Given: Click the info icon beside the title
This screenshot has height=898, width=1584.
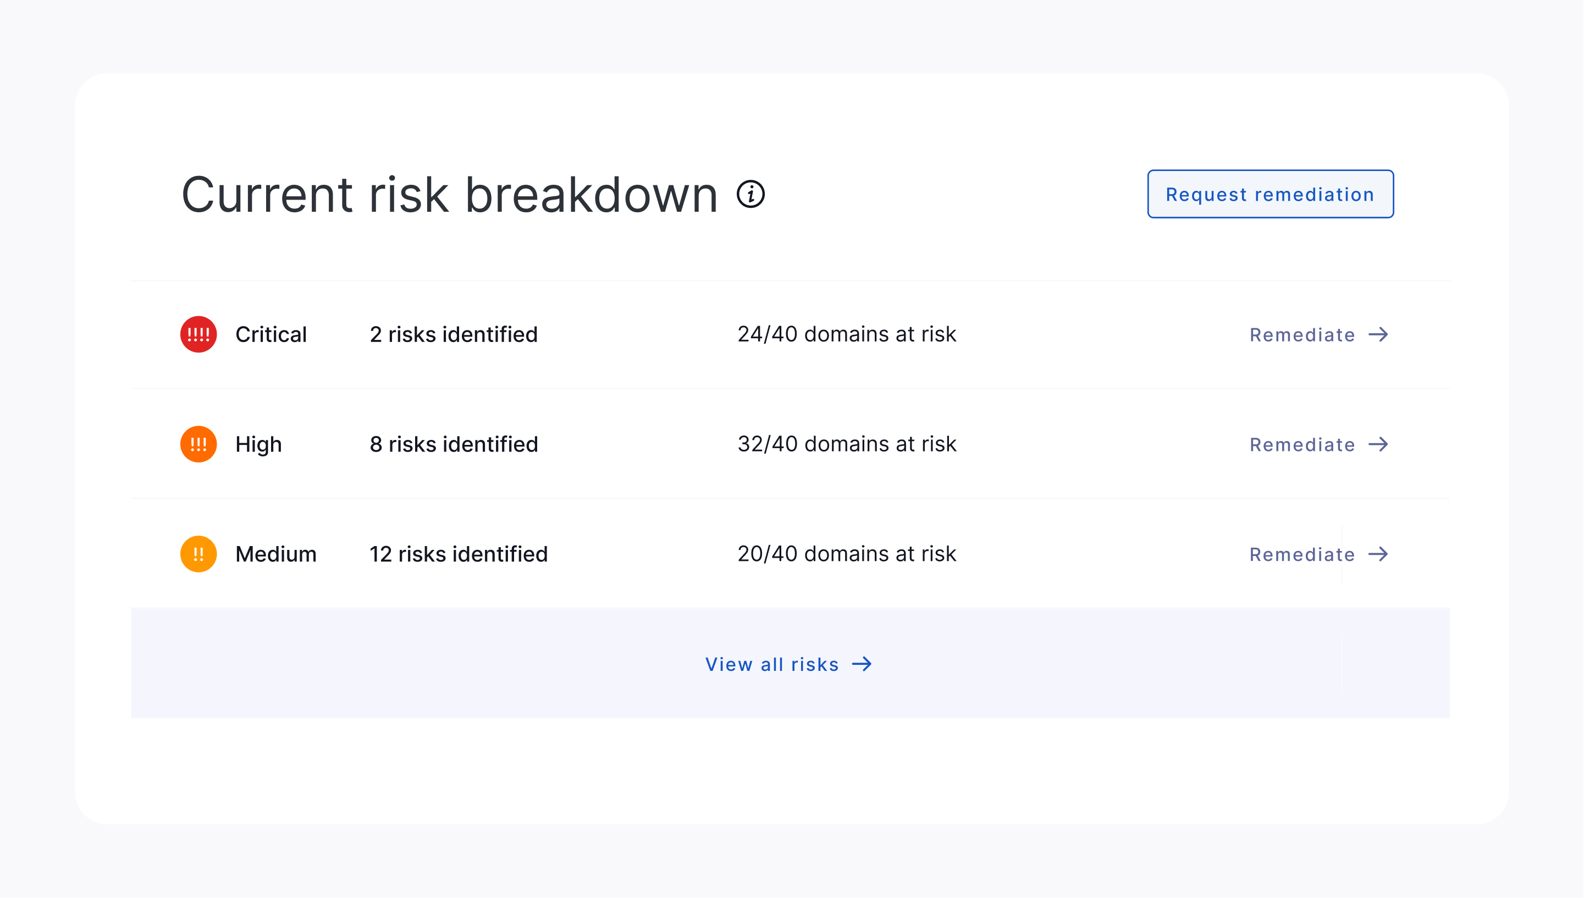Looking at the screenshot, I should [x=750, y=194].
